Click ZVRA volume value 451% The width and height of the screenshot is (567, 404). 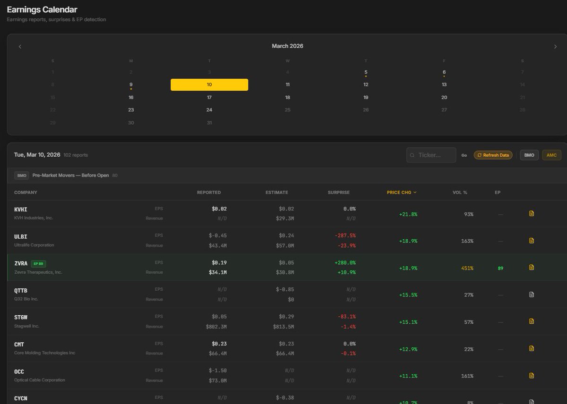pos(467,268)
